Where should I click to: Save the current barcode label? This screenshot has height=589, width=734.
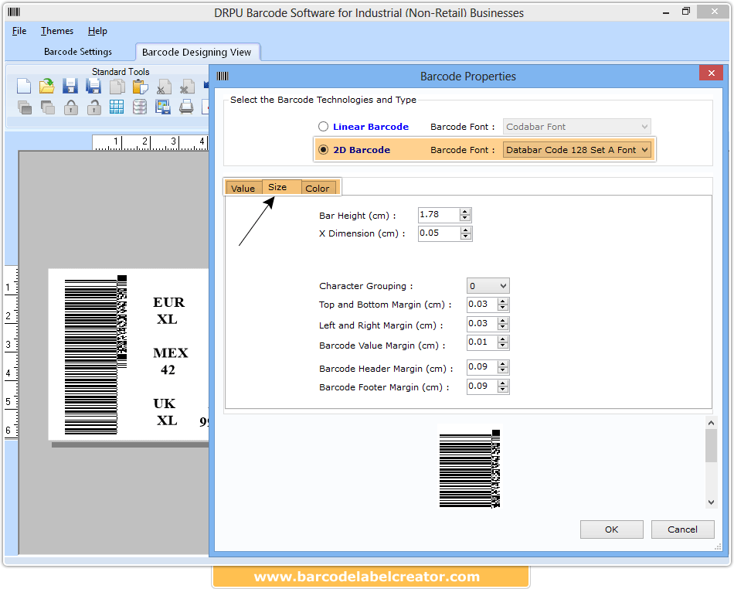(x=70, y=86)
